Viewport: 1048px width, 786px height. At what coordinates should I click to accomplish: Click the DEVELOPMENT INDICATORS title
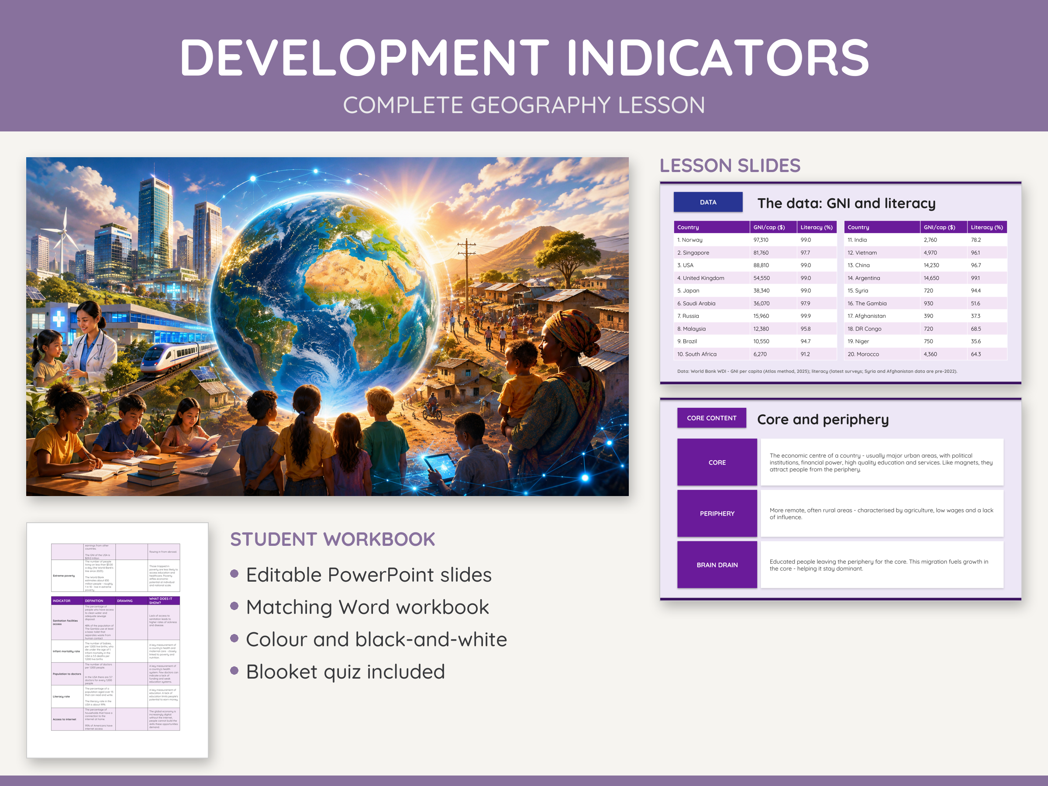(524, 58)
